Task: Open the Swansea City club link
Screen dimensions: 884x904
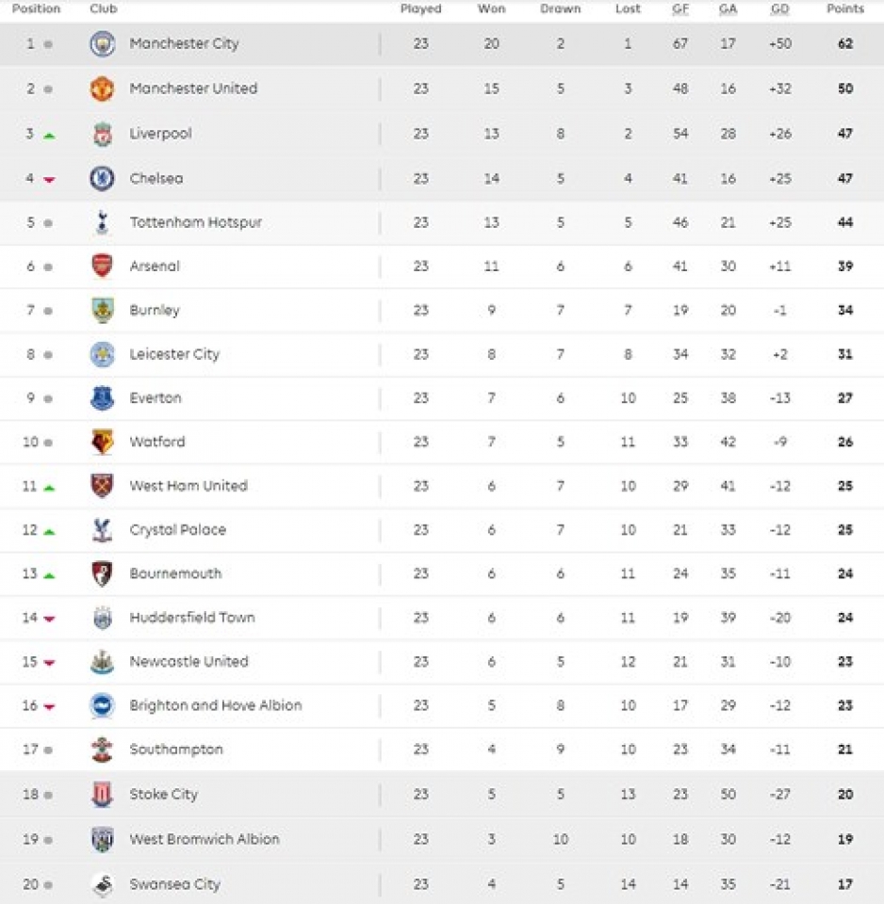Action: coord(174,884)
